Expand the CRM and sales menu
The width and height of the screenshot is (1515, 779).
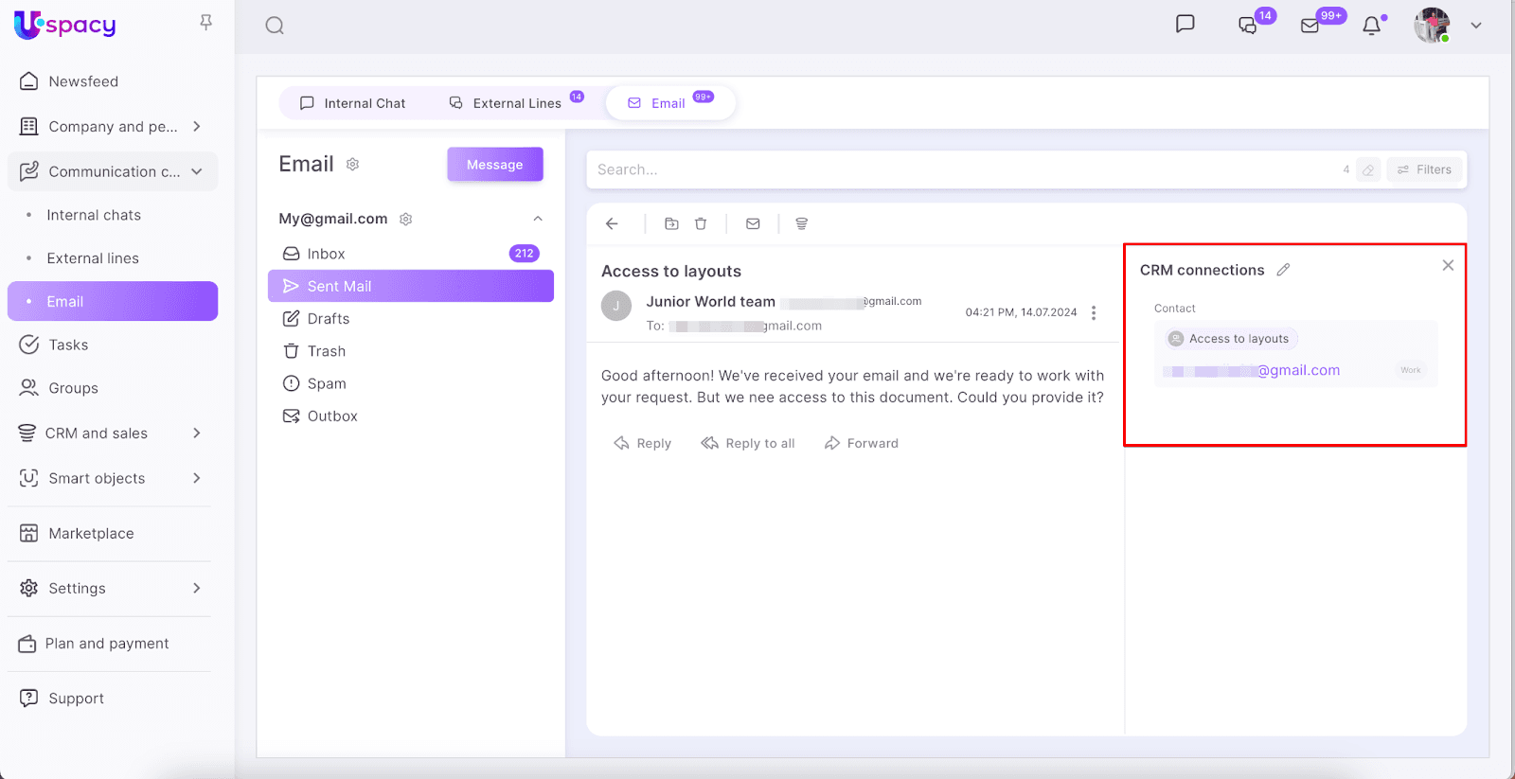tap(197, 434)
